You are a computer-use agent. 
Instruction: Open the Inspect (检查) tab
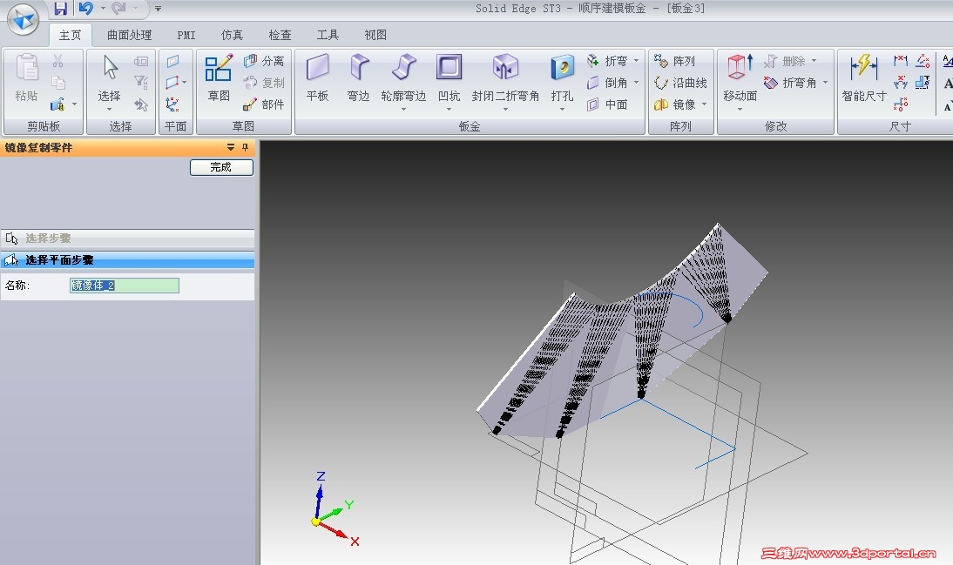pos(280,35)
